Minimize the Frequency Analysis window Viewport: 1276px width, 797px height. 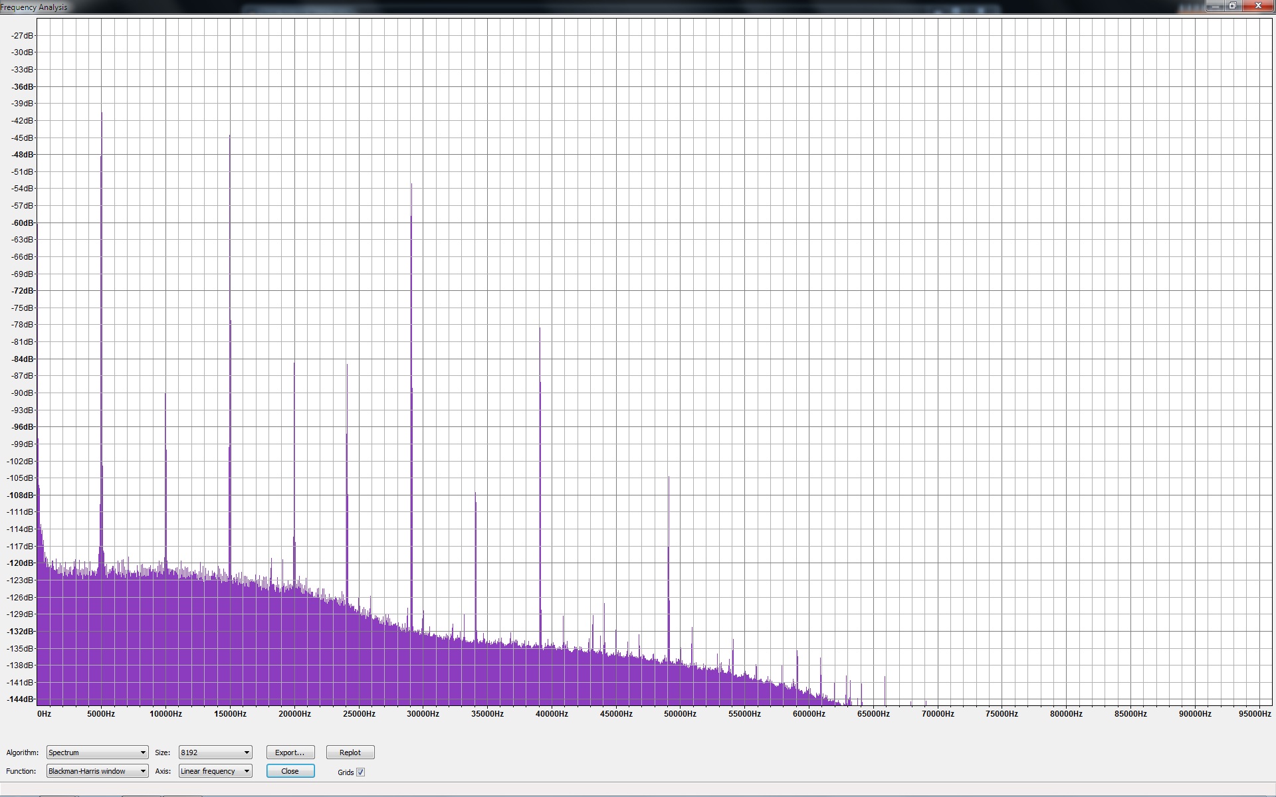click(x=1215, y=6)
